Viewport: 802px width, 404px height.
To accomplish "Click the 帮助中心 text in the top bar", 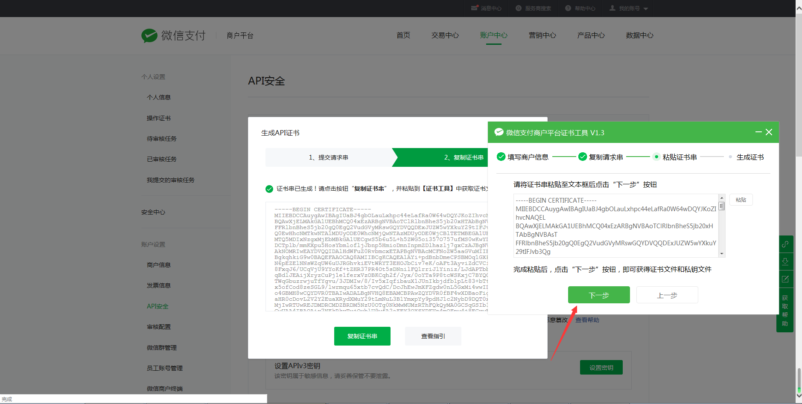I will 585,9.
